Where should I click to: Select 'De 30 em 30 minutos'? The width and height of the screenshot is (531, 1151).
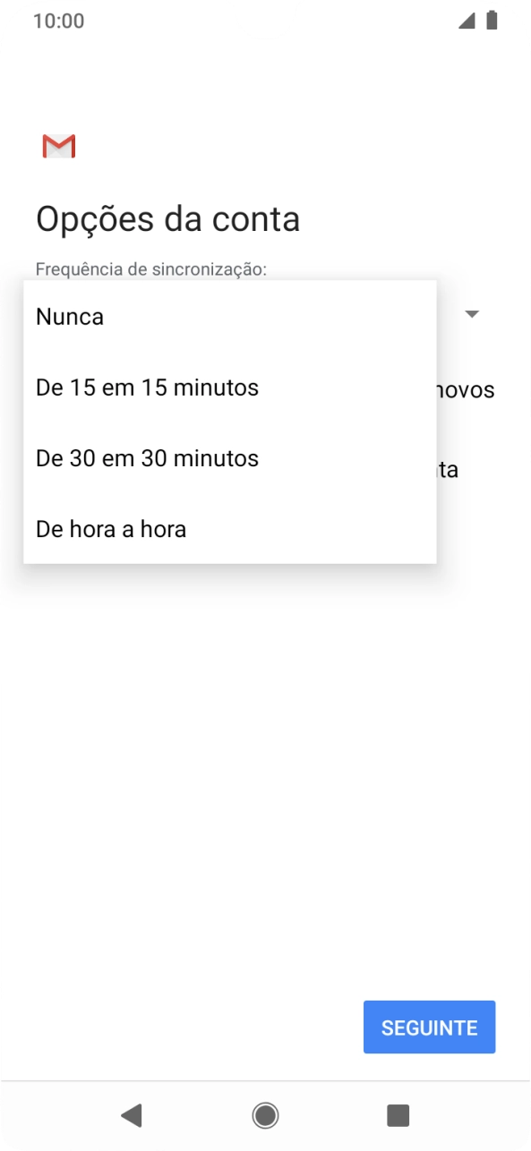(147, 457)
